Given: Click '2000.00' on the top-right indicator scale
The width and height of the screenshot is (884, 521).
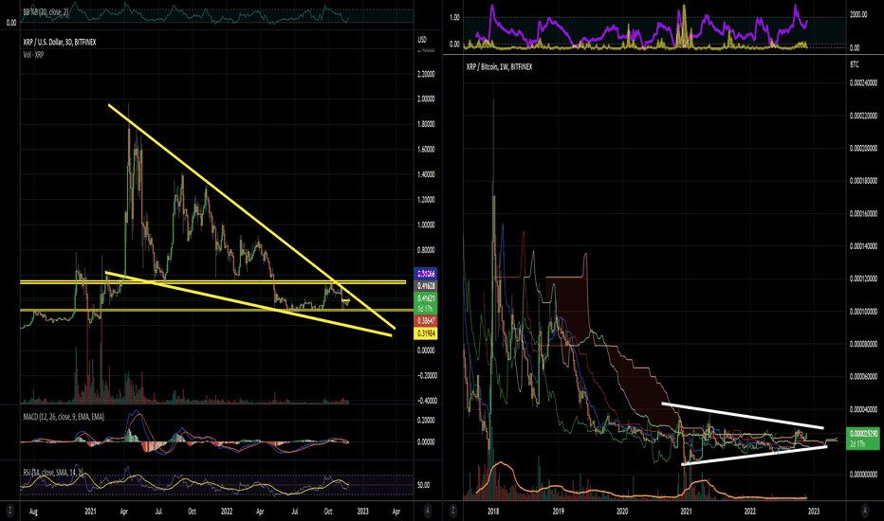Looking at the screenshot, I should [858, 14].
